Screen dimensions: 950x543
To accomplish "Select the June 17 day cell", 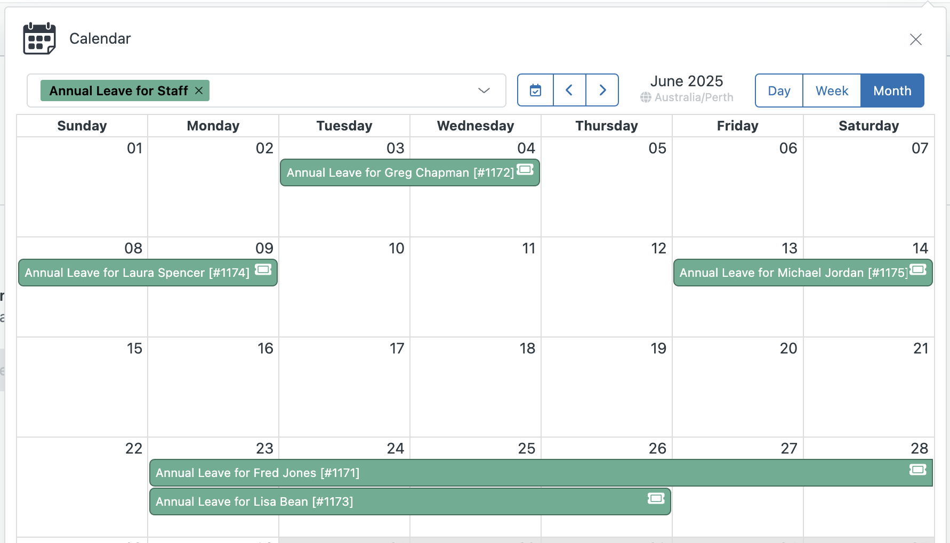I will pos(344,387).
